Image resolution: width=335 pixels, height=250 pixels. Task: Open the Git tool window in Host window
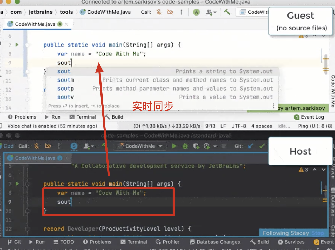(x=14, y=242)
